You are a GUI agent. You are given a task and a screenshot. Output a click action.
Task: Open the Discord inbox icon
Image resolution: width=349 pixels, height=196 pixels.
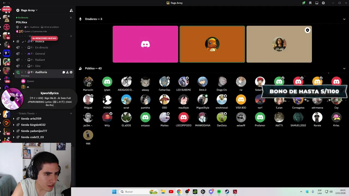point(317,3)
